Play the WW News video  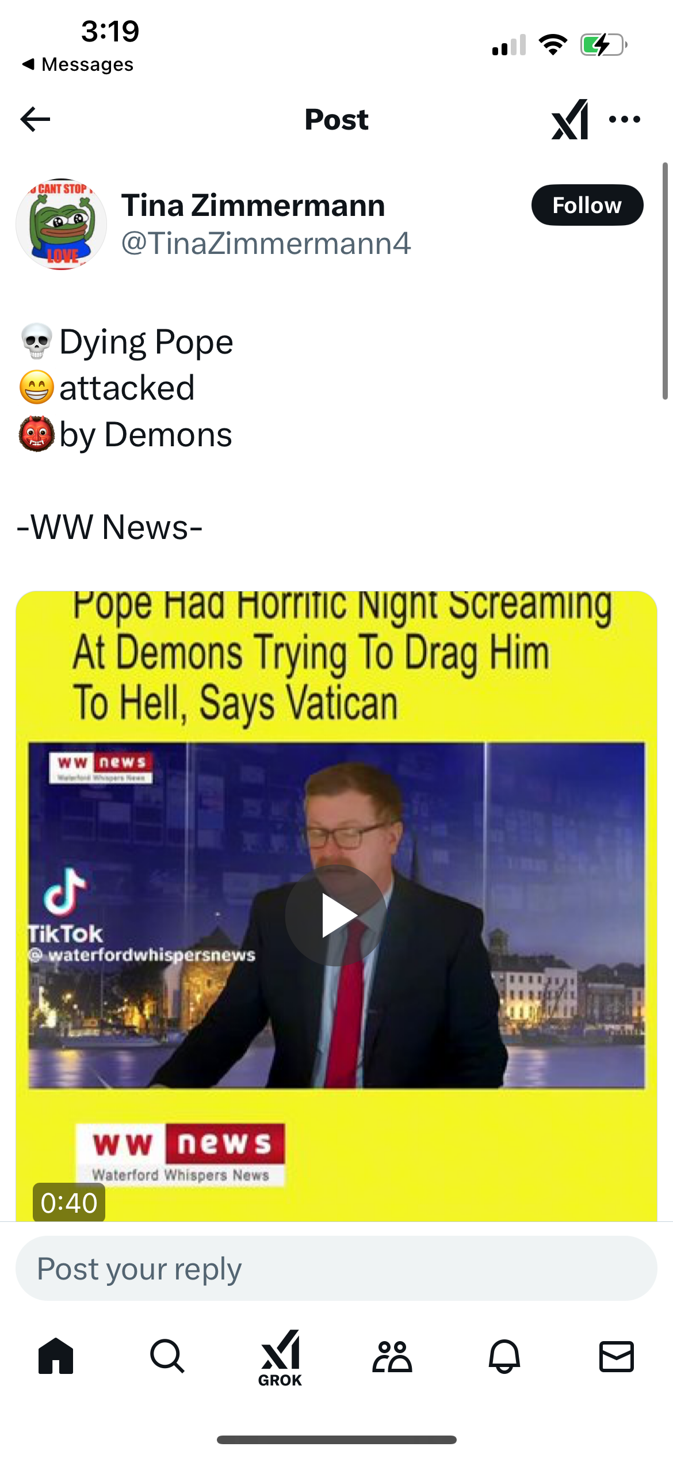point(336,915)
